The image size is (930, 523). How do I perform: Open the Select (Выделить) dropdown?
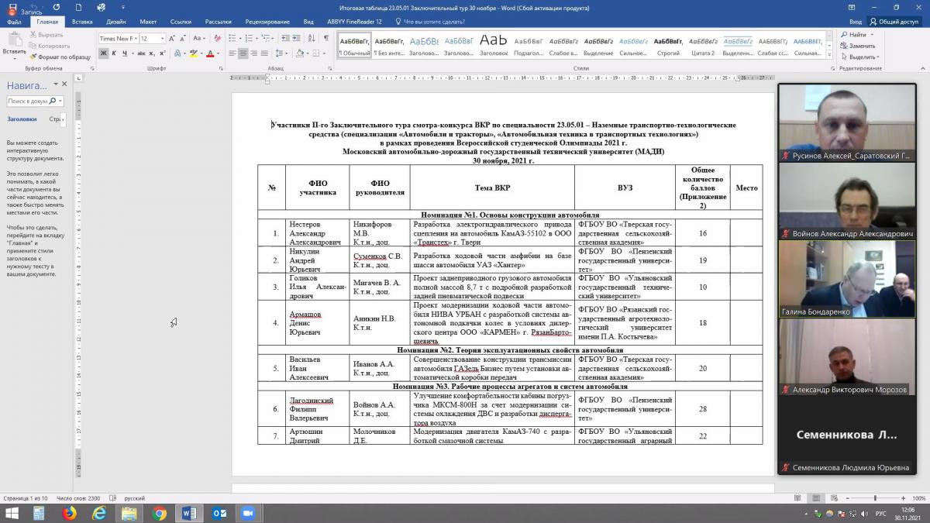pyautogui.click(x=861, y=57)
